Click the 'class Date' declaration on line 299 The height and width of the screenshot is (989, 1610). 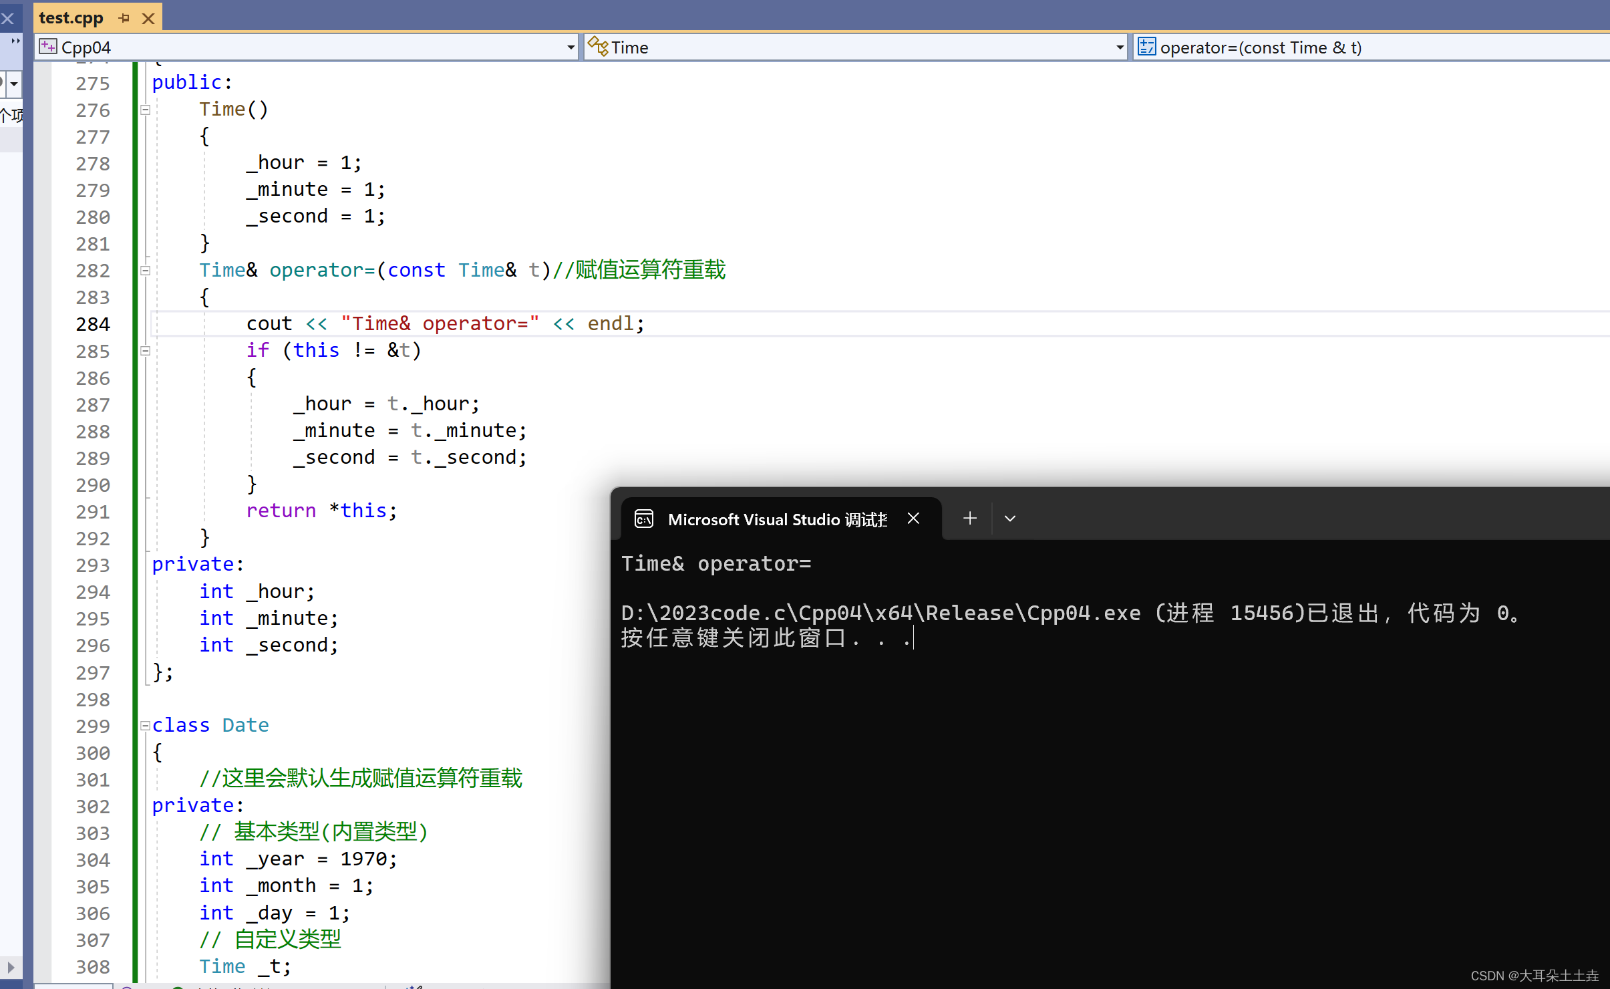click(x=210, y=725)
